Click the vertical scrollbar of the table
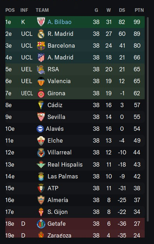Image resolution: width=154 pixels, height=244 pixels. [x=148, y=119]
